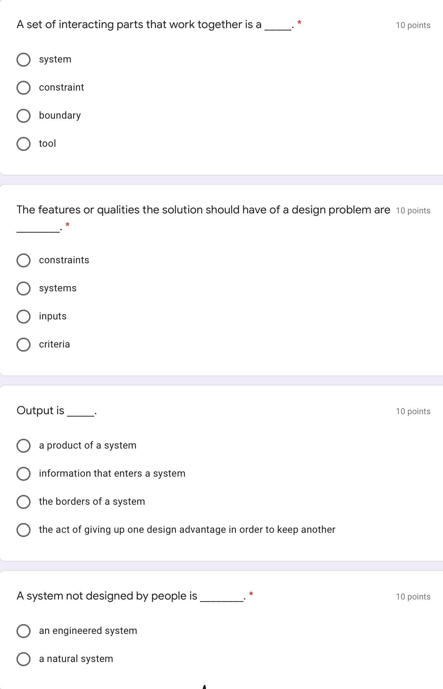Viewport: 443px width, 689px height.
Task: Pick the "boundary" radio option
Action: point(24,116)
